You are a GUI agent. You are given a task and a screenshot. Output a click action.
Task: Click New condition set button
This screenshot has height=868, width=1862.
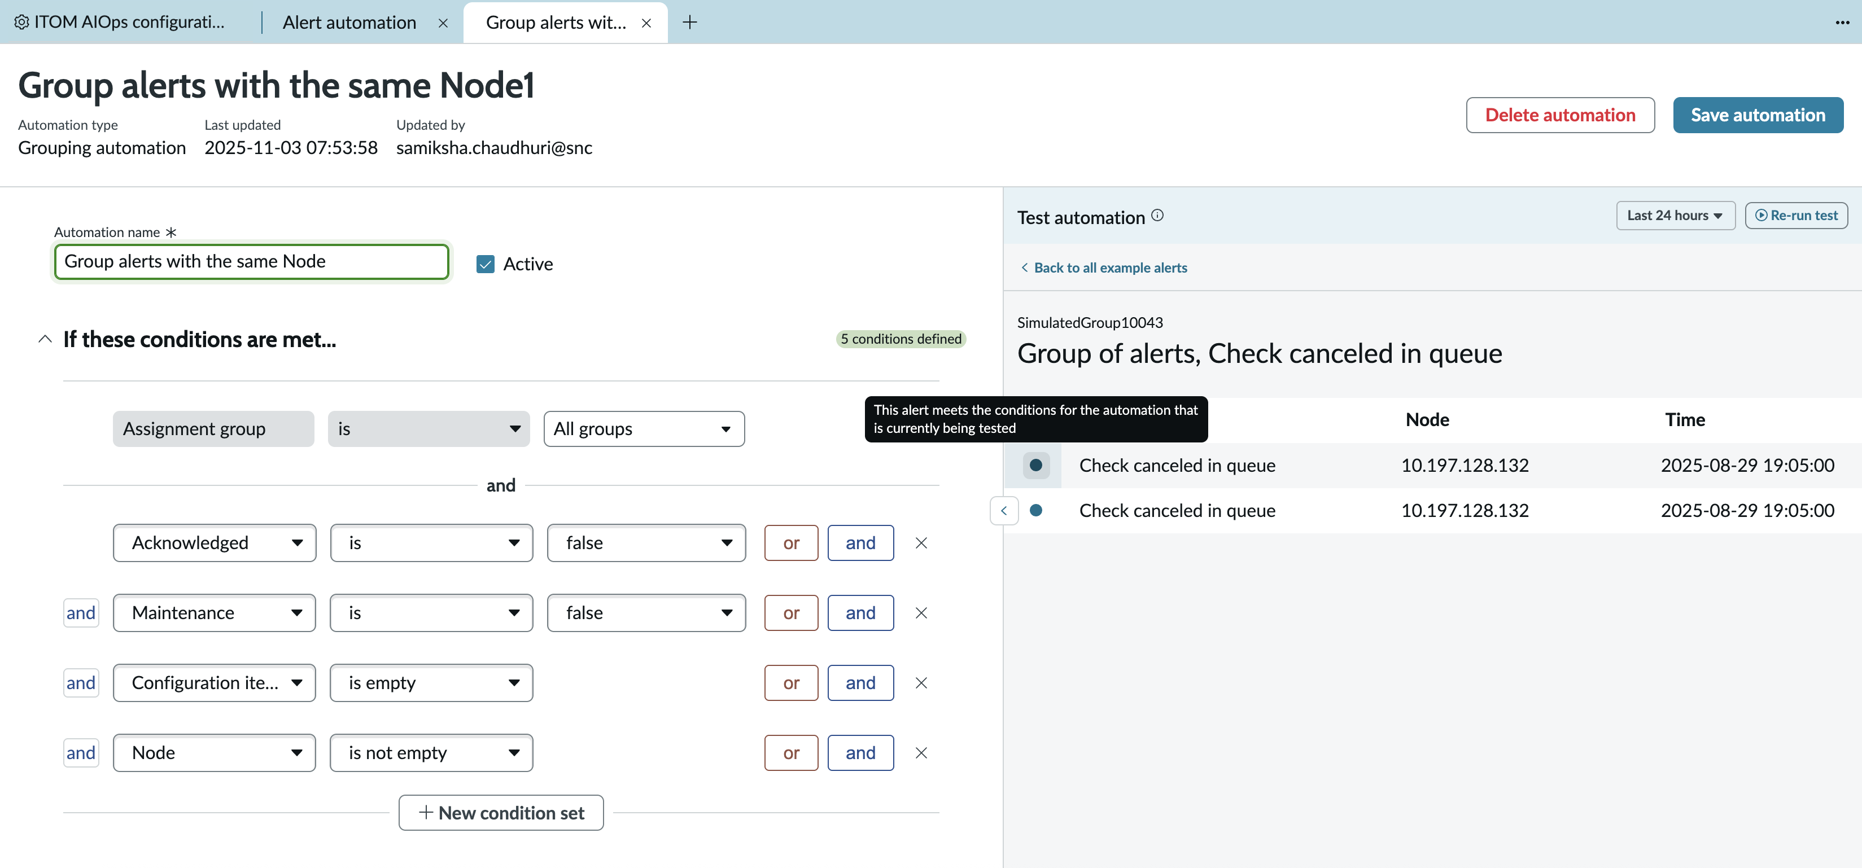(501, 813)
